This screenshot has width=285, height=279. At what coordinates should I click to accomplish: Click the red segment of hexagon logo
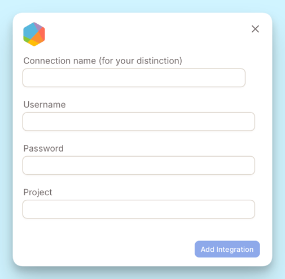tap(42, 35)
